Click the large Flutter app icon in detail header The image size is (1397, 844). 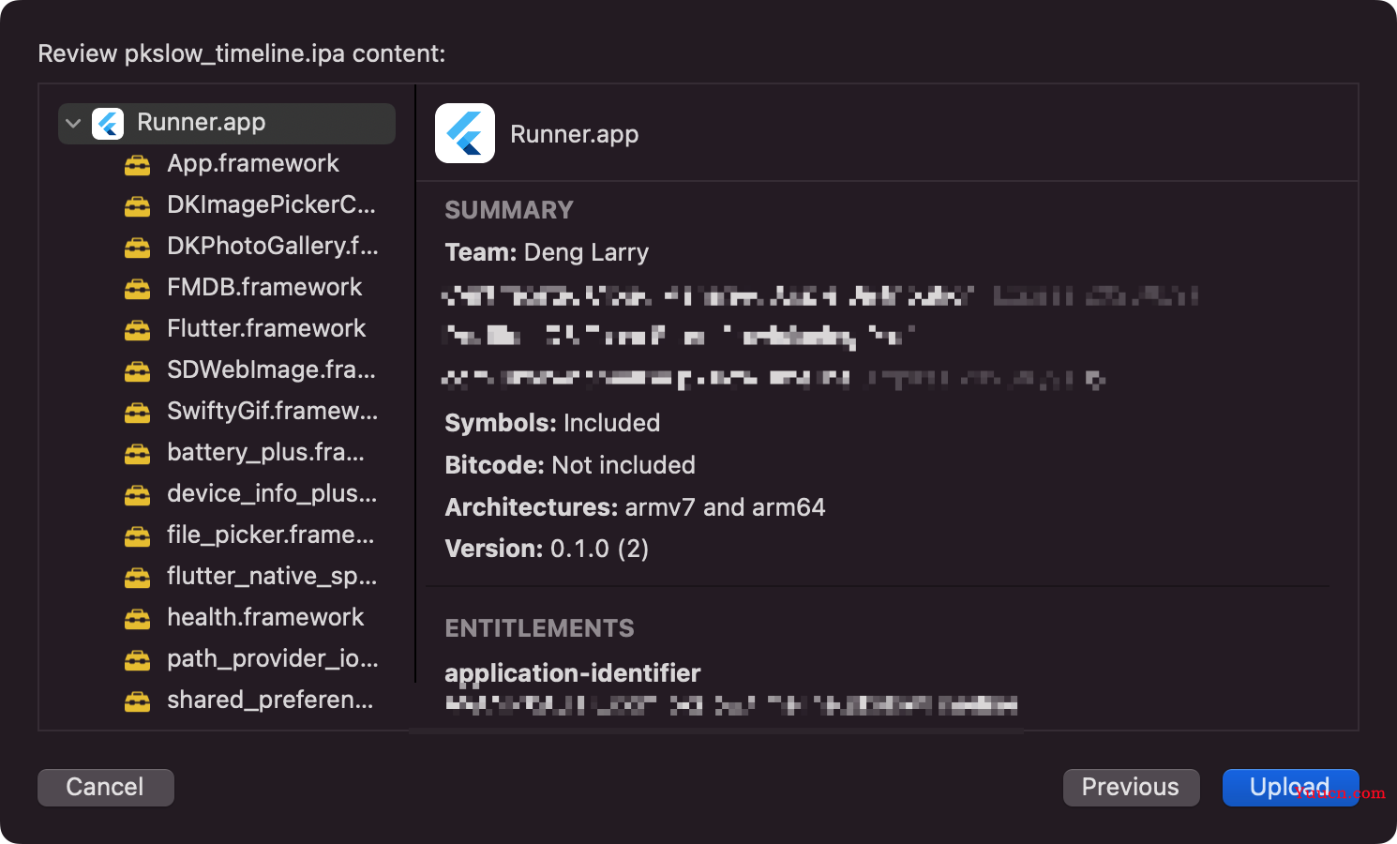coord(465,133)
